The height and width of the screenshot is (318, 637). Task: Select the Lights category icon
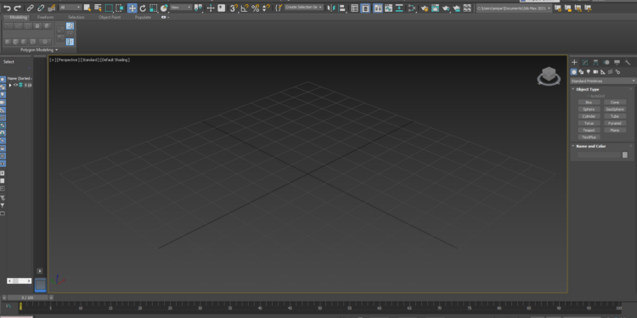(x=589, y=72)
